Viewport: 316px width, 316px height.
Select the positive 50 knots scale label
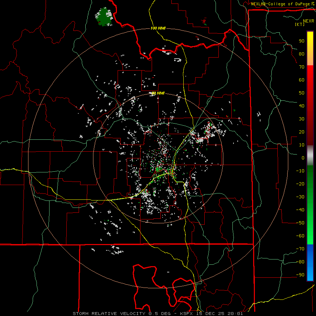[x=302, y=93]
